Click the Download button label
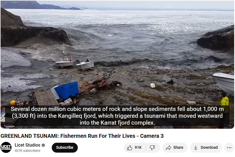Image resolution: width=235 pixels, height=157 pixels. (209, 148)
